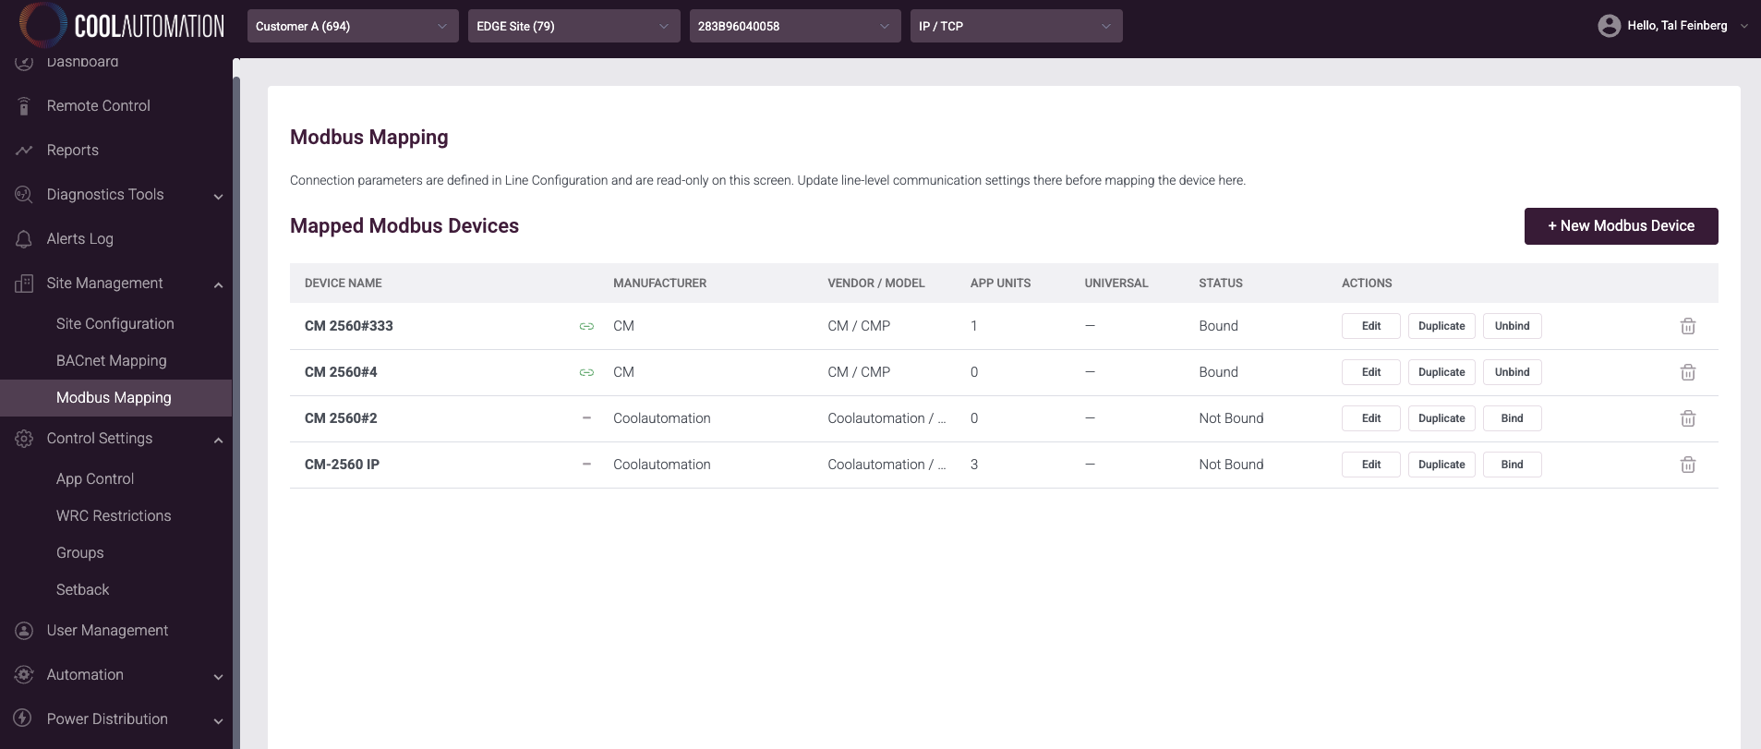Click Hello, Tal Feinberg text
1761x749 pixels.
[x=1677, y=26]
